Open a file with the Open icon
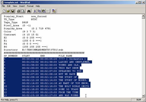The height and width of the screenshot is (102, 146). [x=8, y=11]
